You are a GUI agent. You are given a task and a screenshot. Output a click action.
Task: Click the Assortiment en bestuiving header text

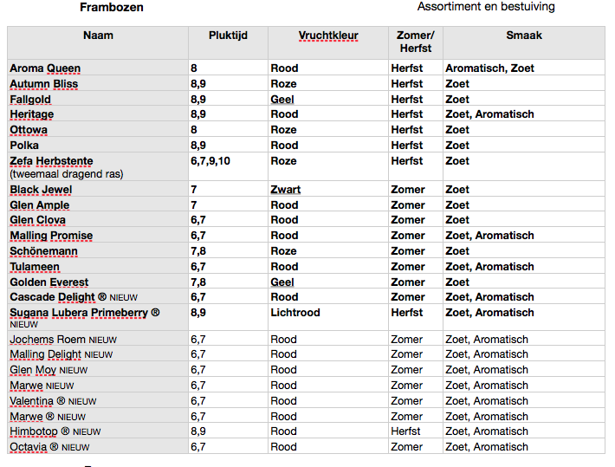point(486,7)
